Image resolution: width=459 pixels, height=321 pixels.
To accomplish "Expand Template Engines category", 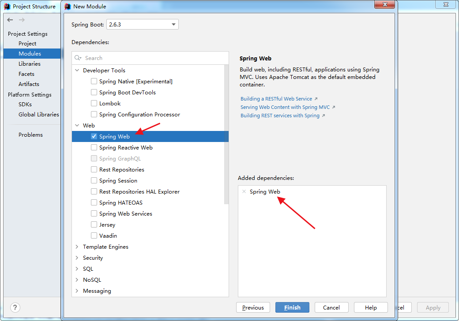I will point(77,247).
